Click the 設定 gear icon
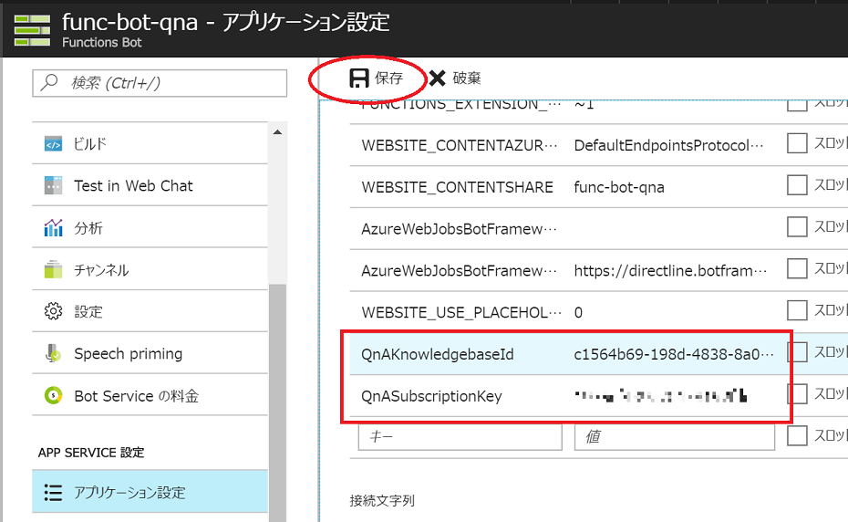The width and height of the screenshot is (848, 522). coord(53,311)
